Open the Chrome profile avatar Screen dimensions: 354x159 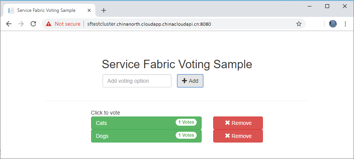(333, 24)
